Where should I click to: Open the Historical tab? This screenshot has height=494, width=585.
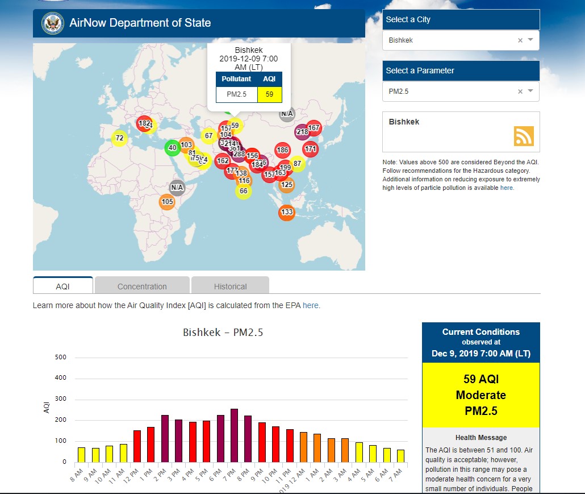click(x=230, y=287)
